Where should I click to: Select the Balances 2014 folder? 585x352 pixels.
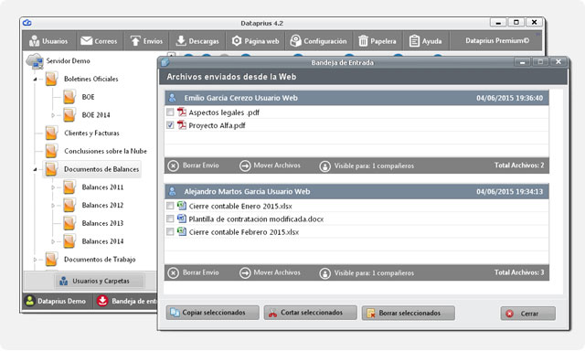(102, 241)
